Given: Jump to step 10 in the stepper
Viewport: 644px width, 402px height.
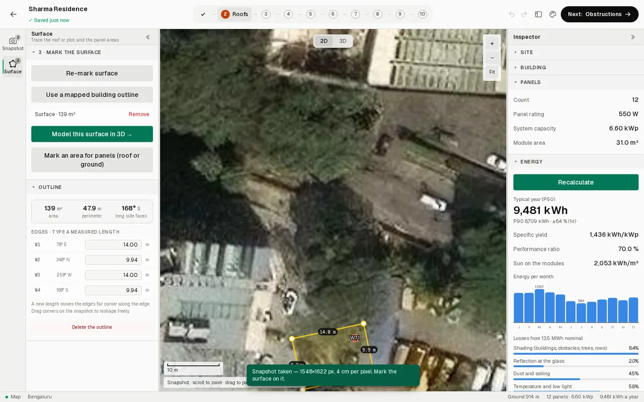Looking at the screenshot, I should (422, 15).
